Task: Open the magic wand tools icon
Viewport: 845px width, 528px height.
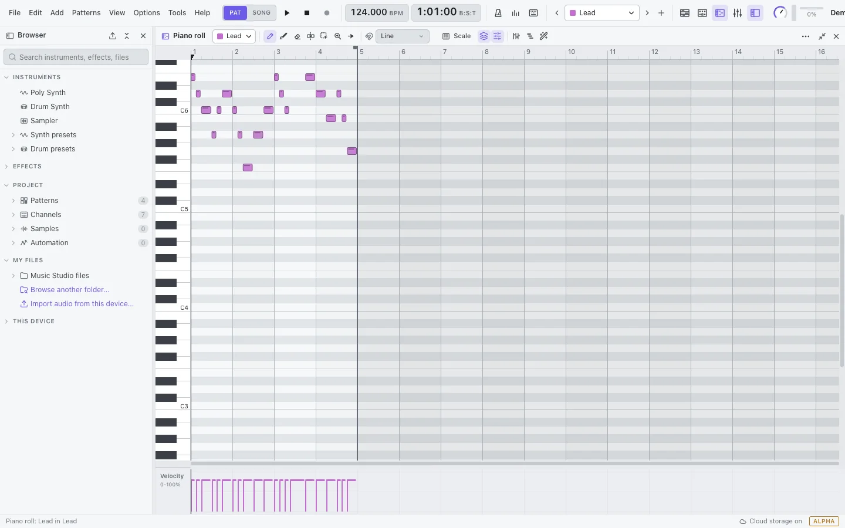Action: click(x=544, y=36)
